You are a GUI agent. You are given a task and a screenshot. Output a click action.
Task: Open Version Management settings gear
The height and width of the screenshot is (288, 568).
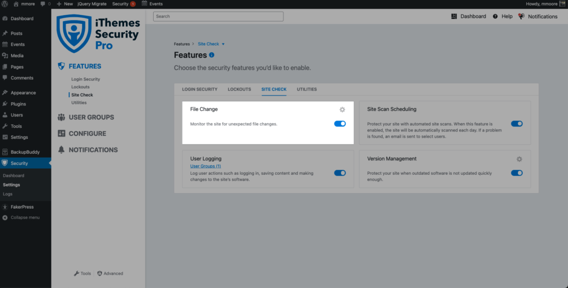(x=519, y=159)
